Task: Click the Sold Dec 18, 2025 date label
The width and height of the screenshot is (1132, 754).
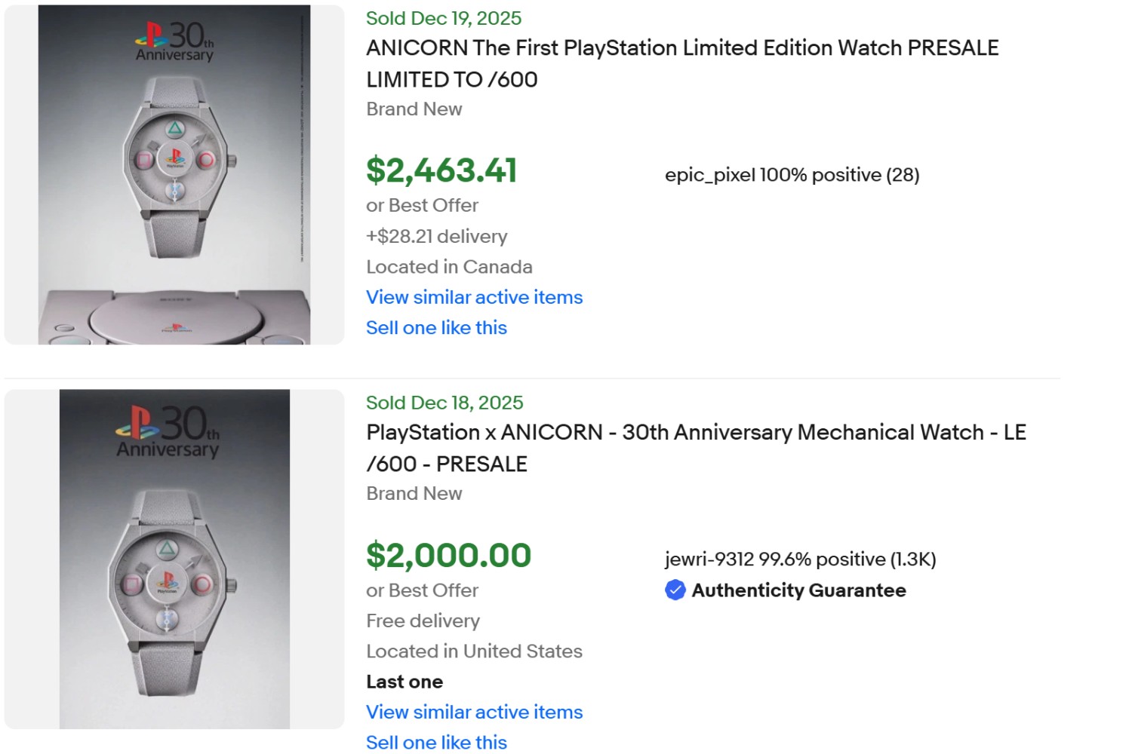Action: coord(444,403)
